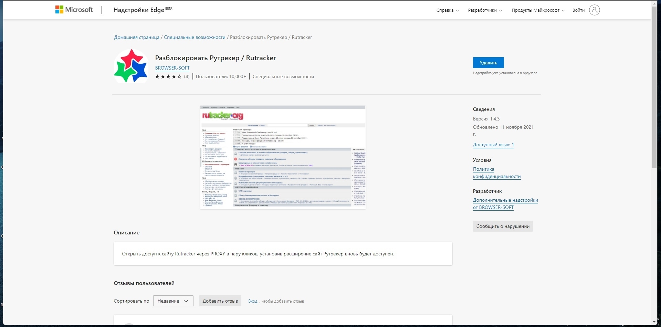
Task: Click the star rating for the extension
Action: [168, 76]
